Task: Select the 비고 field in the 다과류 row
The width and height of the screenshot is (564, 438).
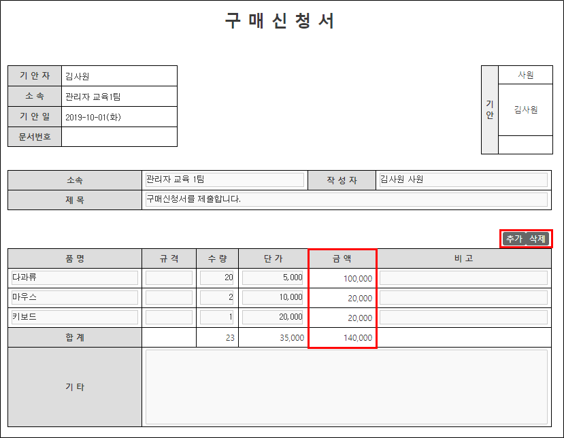Action: click(x=463, y=277)
